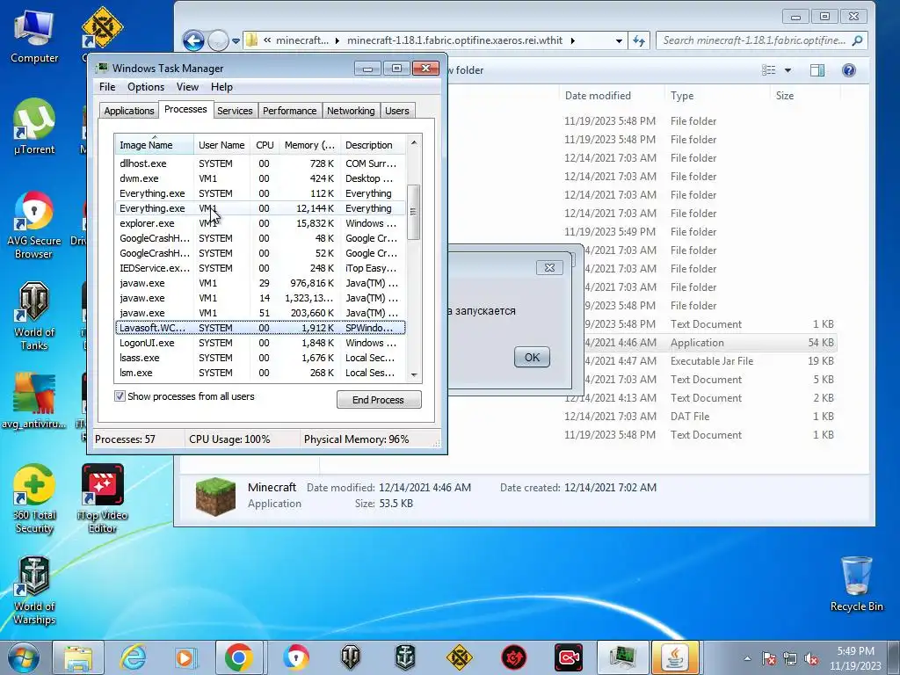Screen dimensions: 900x675
Task: Open Explorer help question-mark icon
Action: tap(849, 70)
